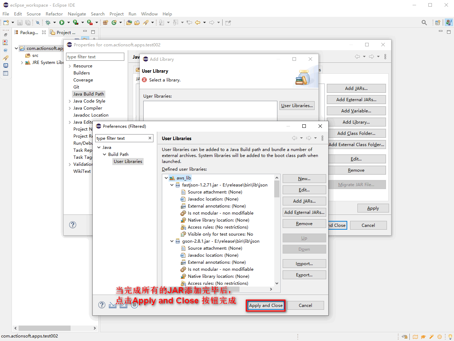Toggle the Java perspective button
This screenshot has width=454, height=341.
(448, 22)
